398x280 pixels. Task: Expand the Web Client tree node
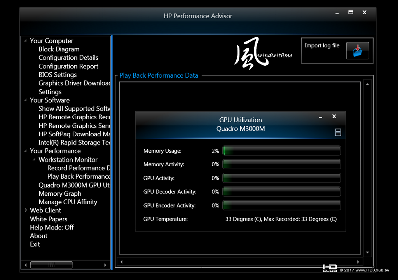[x=26, y=210]
